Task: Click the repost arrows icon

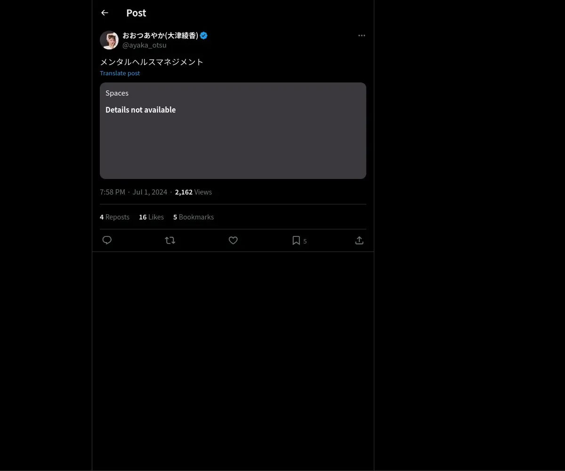Action: (x=170, y=240)
